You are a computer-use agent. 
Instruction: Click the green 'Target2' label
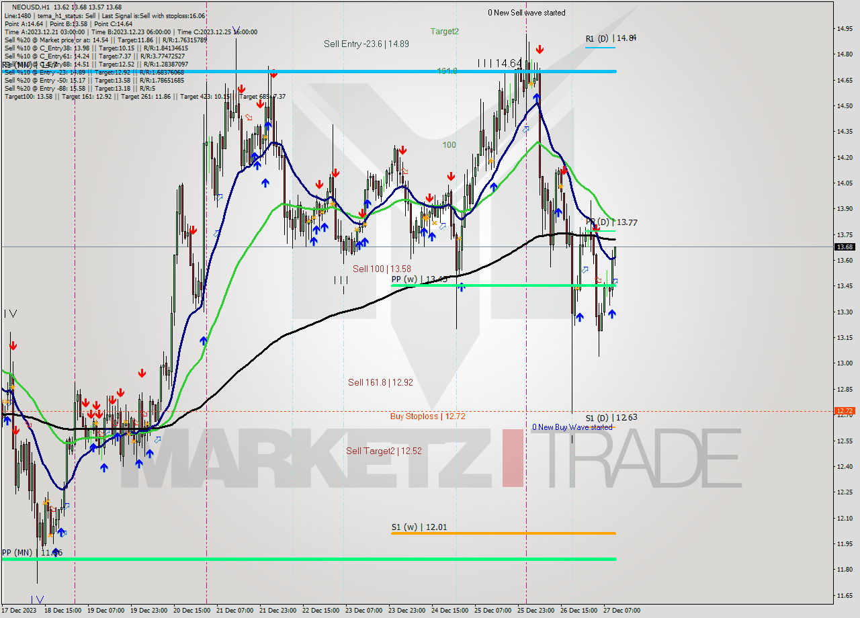[x=445, y=31]
